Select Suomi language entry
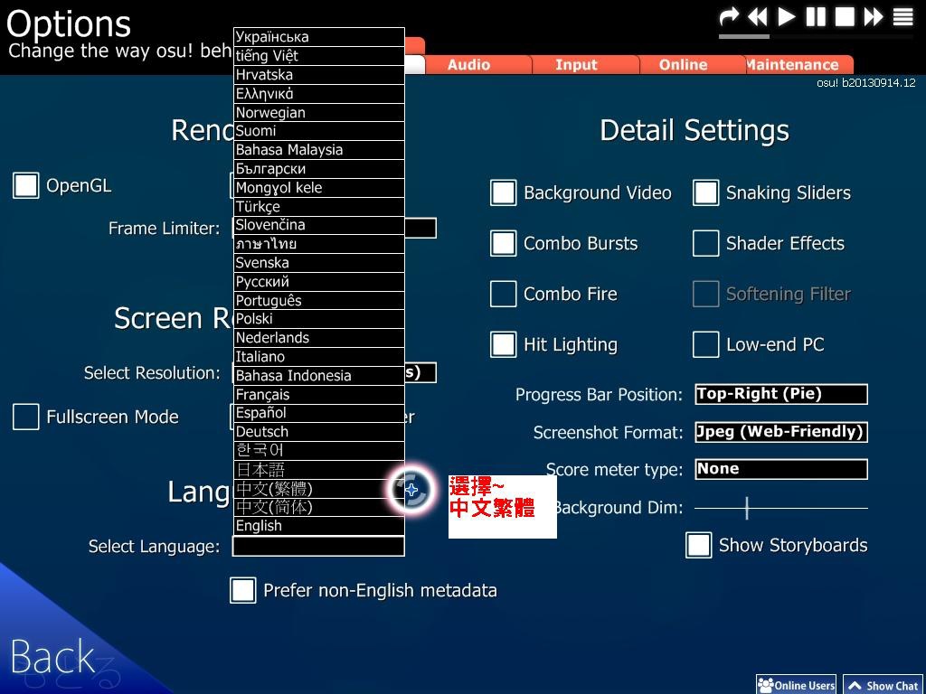 [x=319, y=131]
